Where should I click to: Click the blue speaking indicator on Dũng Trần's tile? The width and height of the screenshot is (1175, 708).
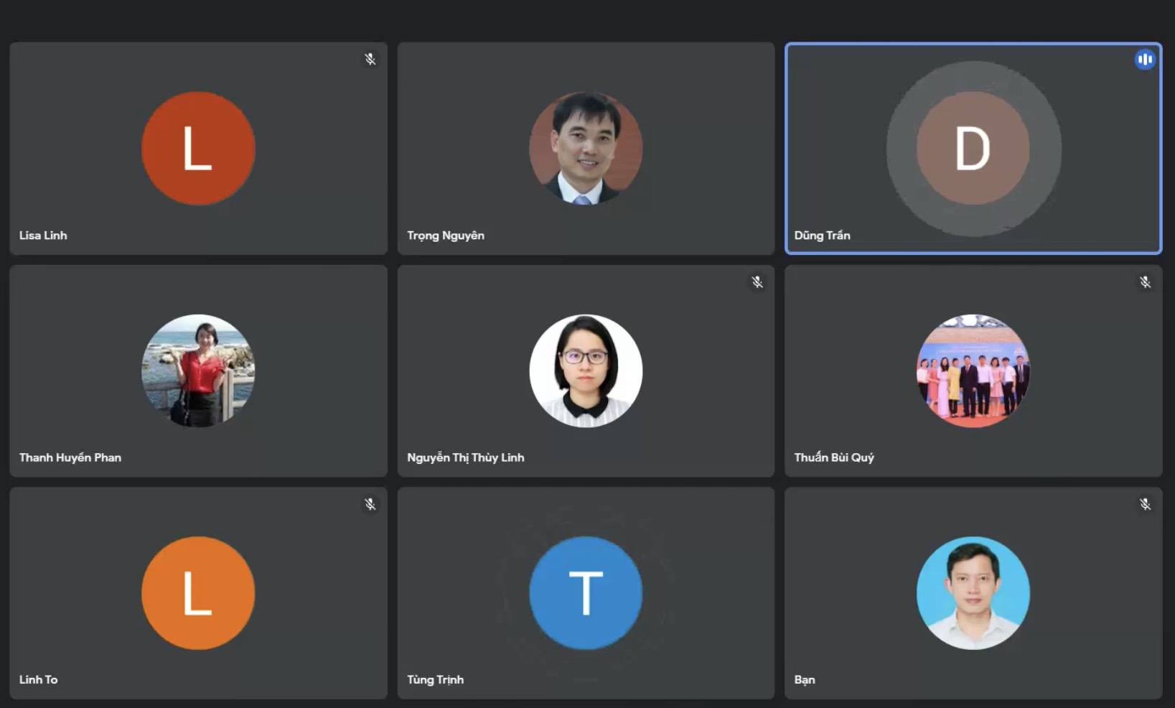[x=1145, y=59]
